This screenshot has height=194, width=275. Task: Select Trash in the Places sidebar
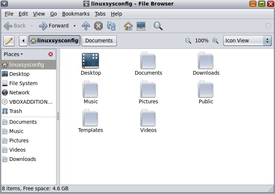16,111
